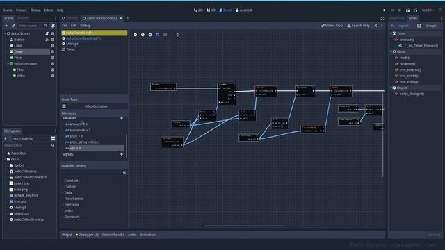Play a custom scene
Viewport: 445px width, 250px height.
click(416, 10)
